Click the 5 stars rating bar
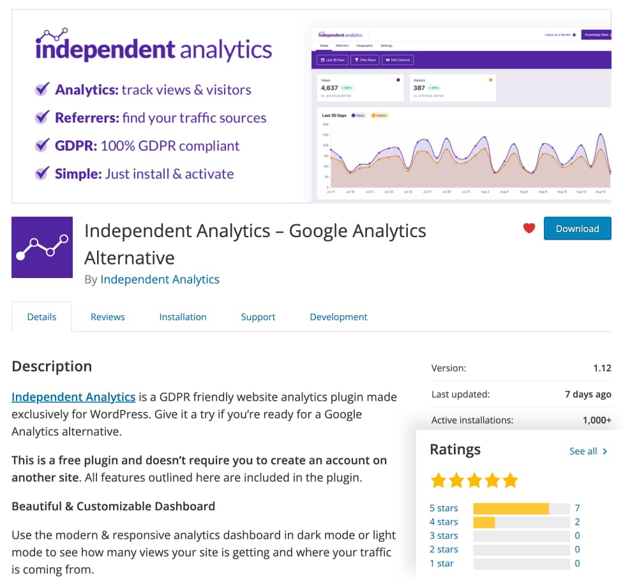623x581 pixels. coord(520,507)
